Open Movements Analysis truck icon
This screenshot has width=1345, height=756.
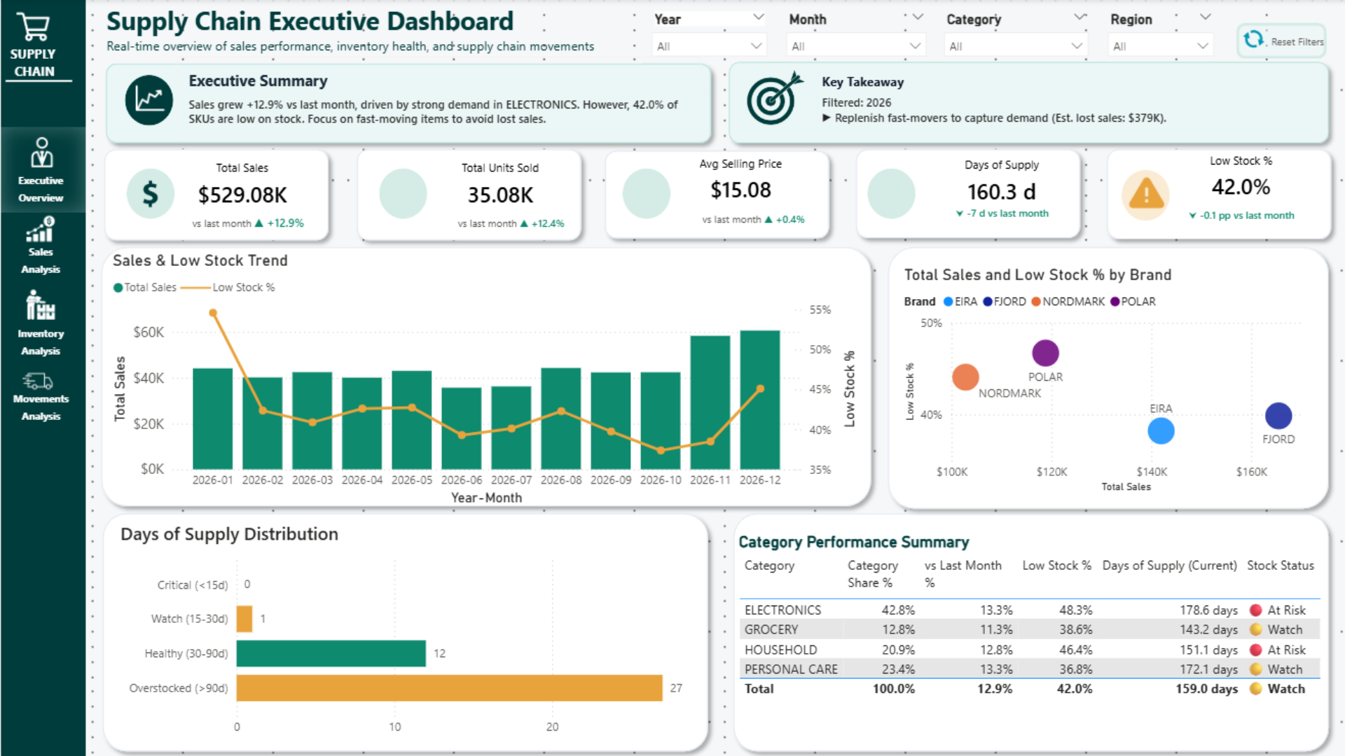(38, 381)
